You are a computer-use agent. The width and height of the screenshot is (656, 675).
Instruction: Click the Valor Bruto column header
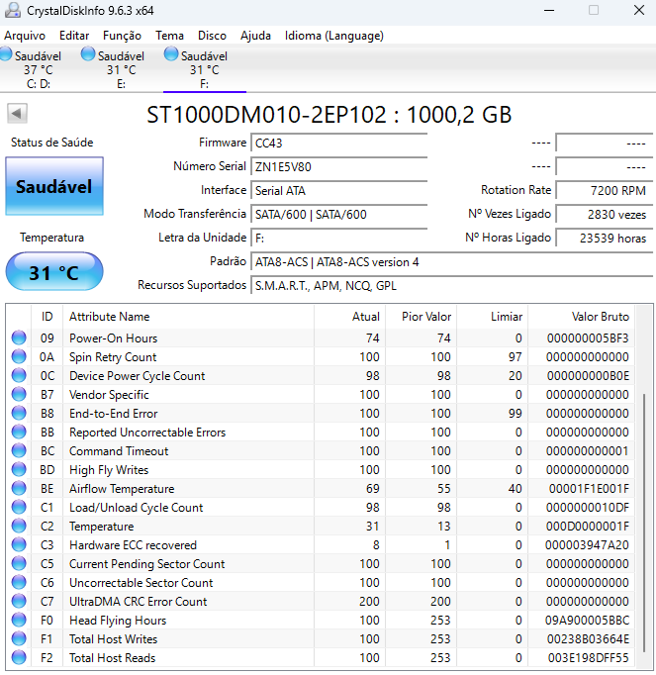point(582,317)
